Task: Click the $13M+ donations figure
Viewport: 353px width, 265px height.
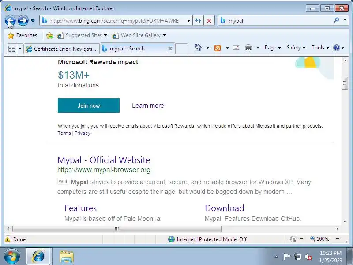Action: tap(74, 75)
